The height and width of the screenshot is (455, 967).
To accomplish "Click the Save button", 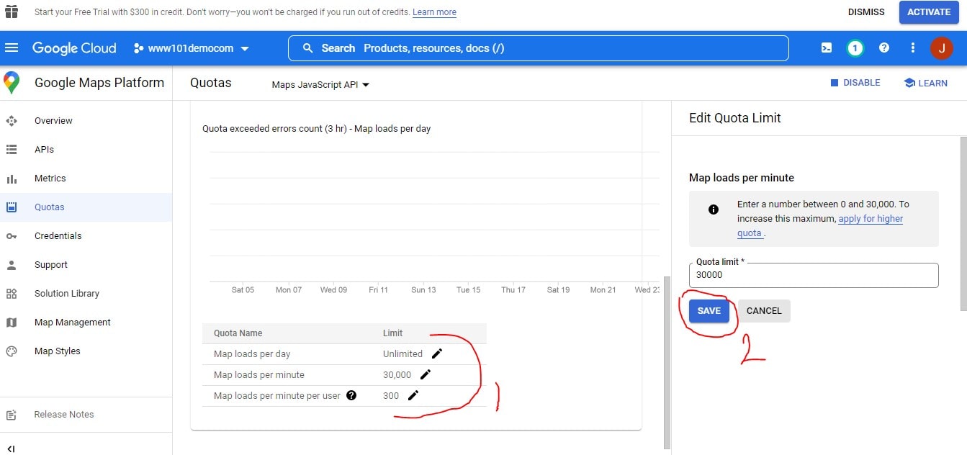I will [x=709, y=311].
